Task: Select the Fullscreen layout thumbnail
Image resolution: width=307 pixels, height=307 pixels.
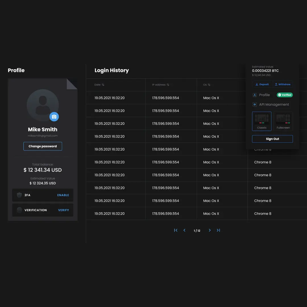Action: (283, 121)
